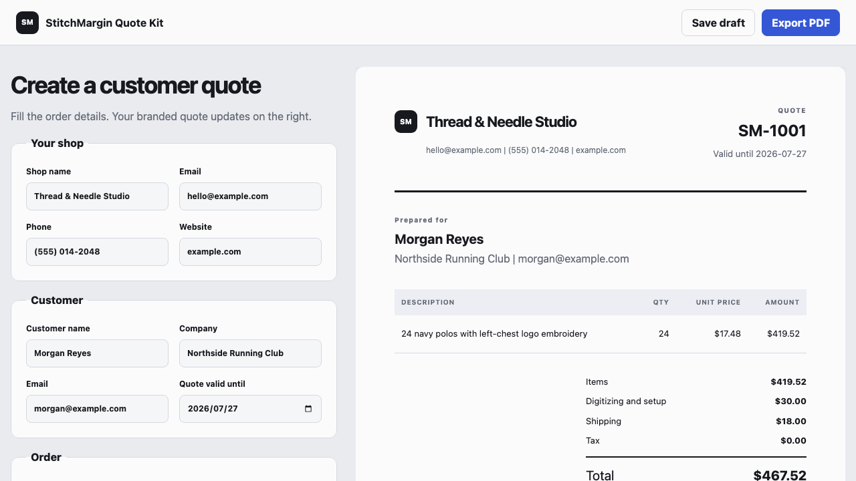
Task: Select the quote number SM-1001
Action: (x=772, y=130)
